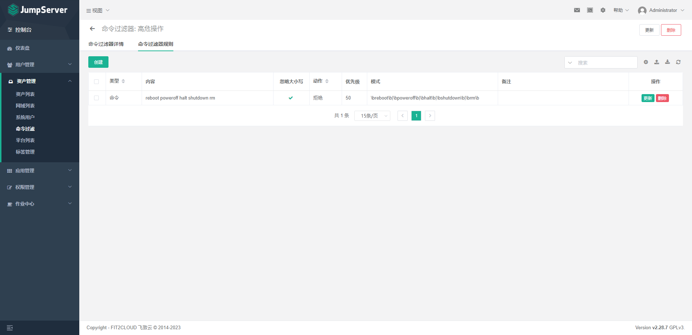Click the 搜索 search input
This screenshot has height=335, width=692.
(x=605, y=62)
